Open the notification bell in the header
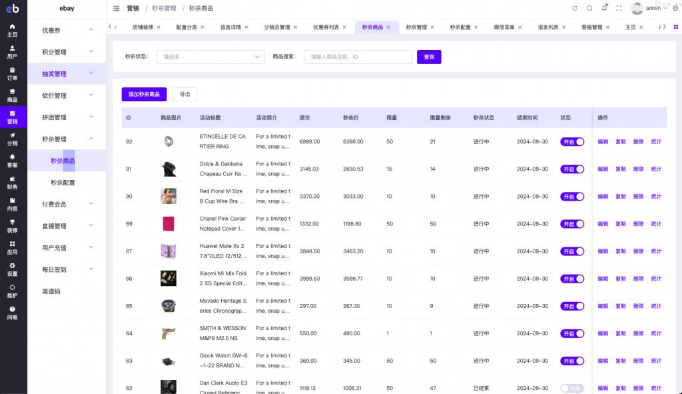Screen dimensions: 682x394 coord(604,8)
